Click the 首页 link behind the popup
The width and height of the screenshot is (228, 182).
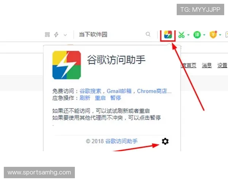coord(189,66)
